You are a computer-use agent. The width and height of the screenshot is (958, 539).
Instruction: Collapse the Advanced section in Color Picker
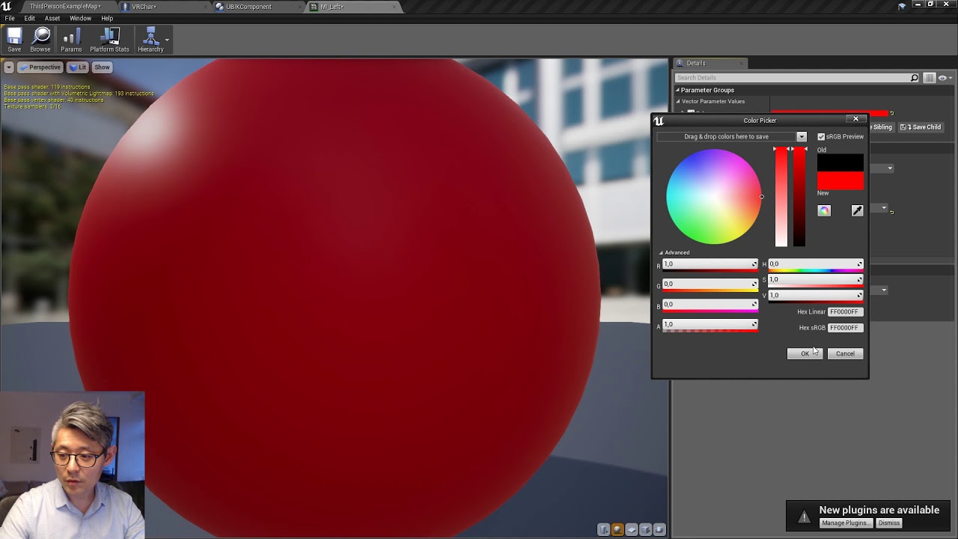(x=661, y=253)
